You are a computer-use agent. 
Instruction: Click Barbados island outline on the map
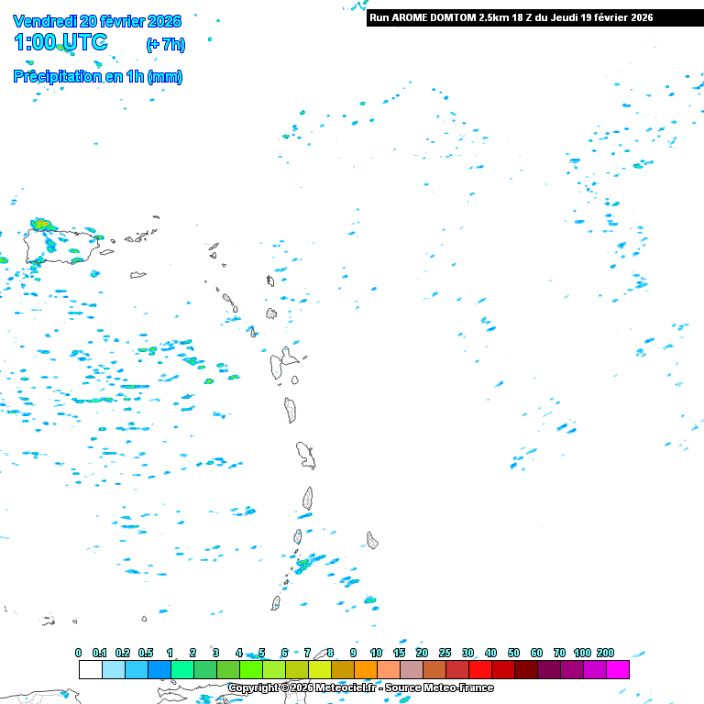pos(372,540)
